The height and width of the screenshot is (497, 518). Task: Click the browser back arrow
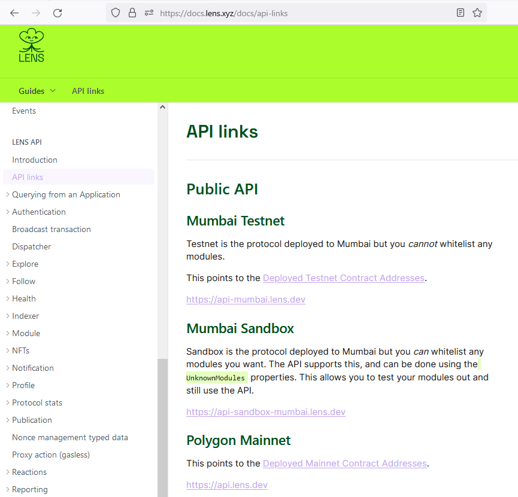click(x=14, y=13)
